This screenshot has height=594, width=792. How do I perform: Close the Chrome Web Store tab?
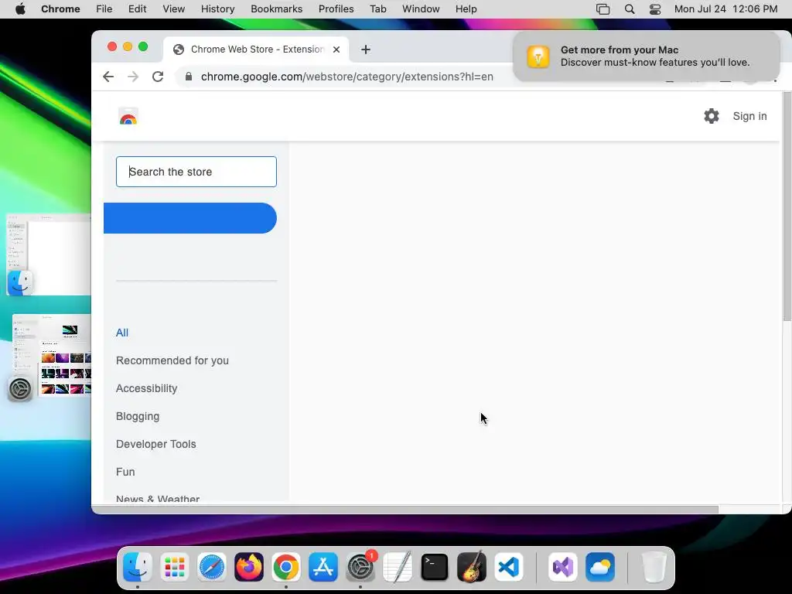tap(336, 49)
